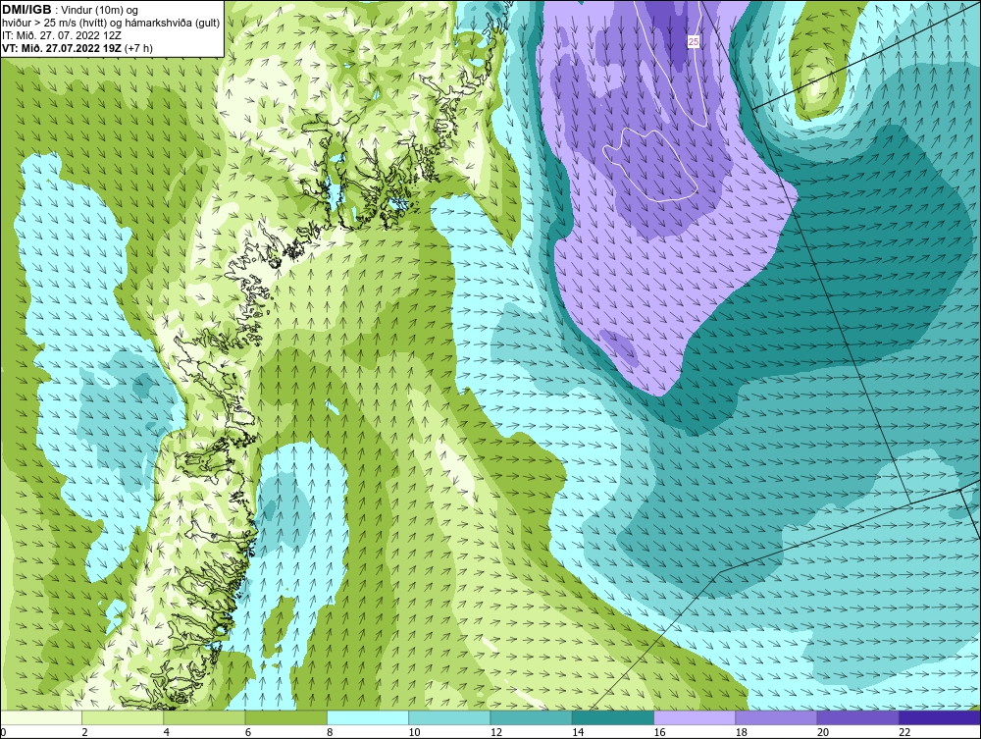Click the line 'hviður > 25 m/s (hvítt) og hámarkshviða (gult)'
The image size is (981, 739).
coord(111,23)
